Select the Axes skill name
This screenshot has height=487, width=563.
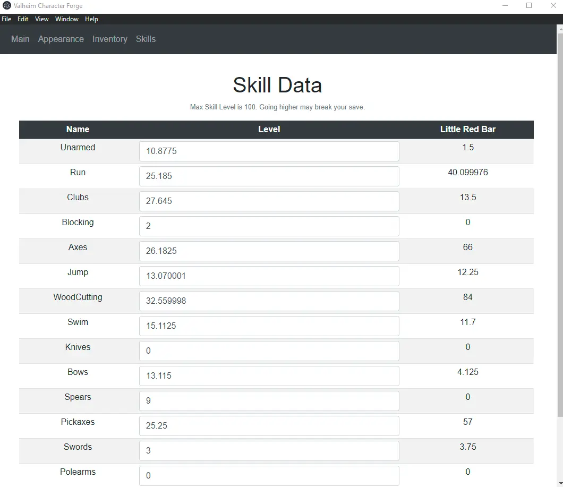pos(78,247)
